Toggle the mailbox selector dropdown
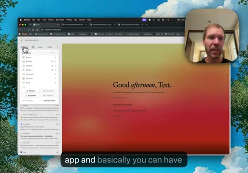The width and height of the screenshot is (248, 173). click(25, 47)
